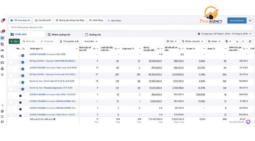This screenshot has height=141, width=255.
Task: Select the Quảng cáo đang hoạt động view
Action: [70, 20]
